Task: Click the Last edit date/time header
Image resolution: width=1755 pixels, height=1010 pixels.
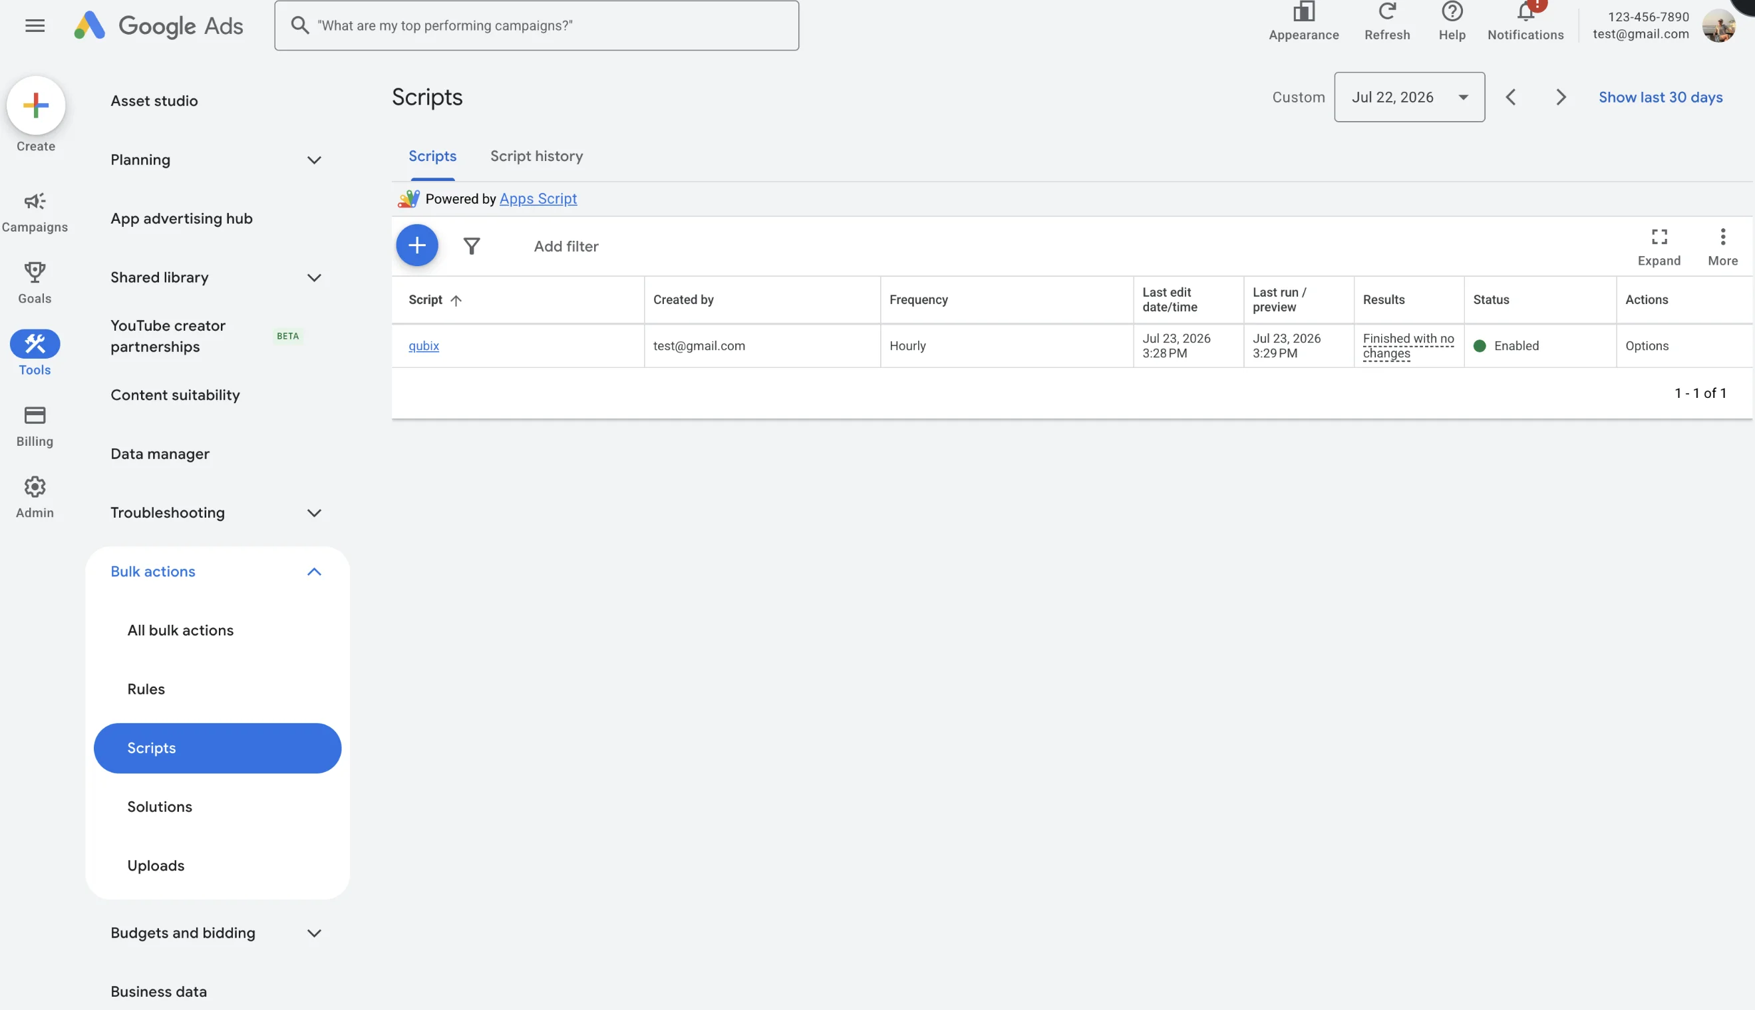Action: [x=1169, y=299]
